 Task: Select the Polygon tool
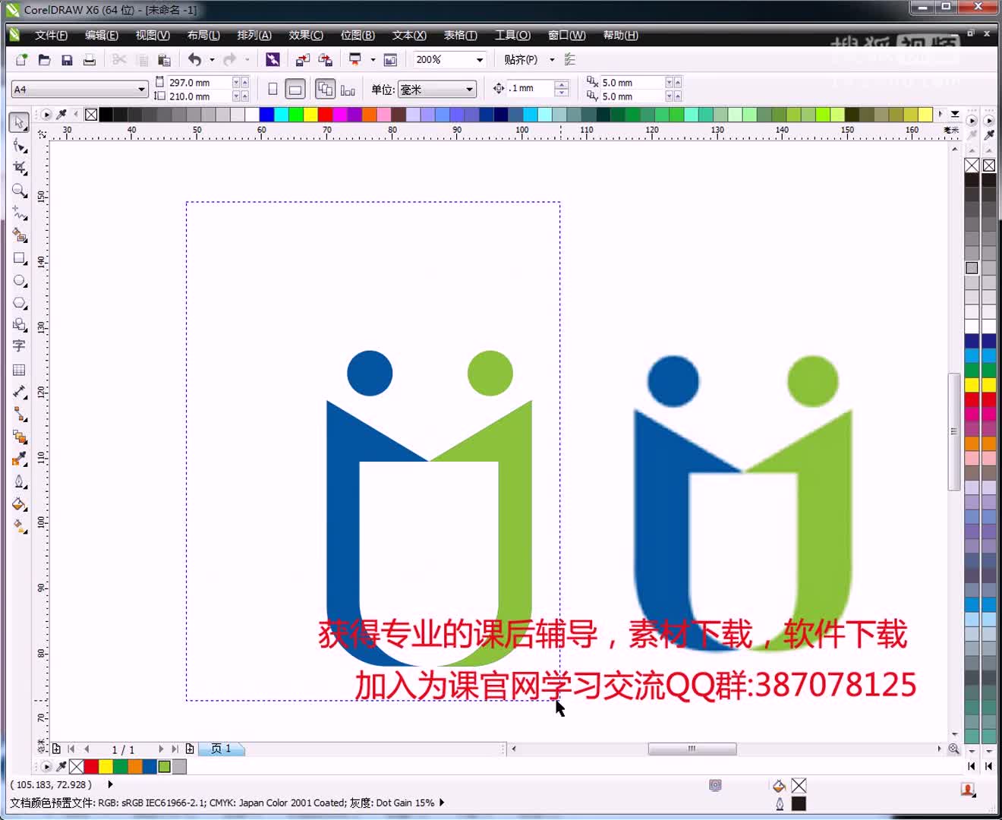(19, 303)
